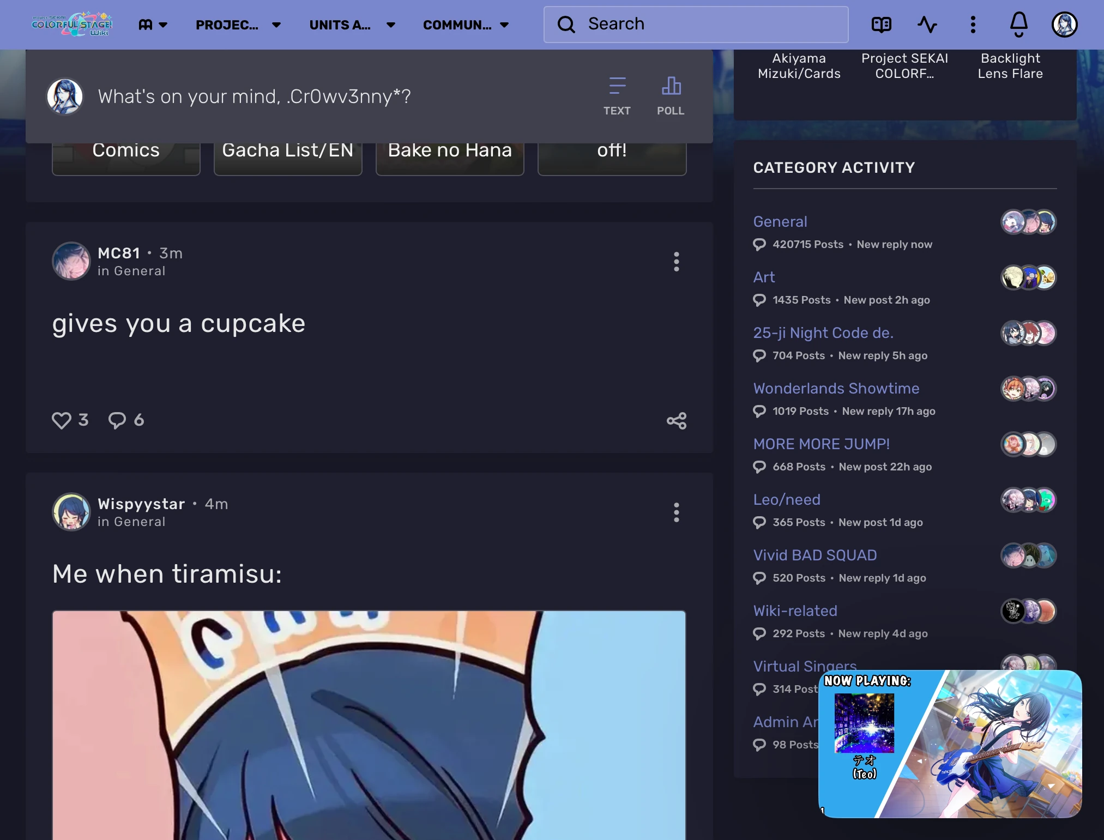The width and height of the screenshot is (1104, 840).
Task: Toggle post options on Wispyystar's post
Action: 676,512
